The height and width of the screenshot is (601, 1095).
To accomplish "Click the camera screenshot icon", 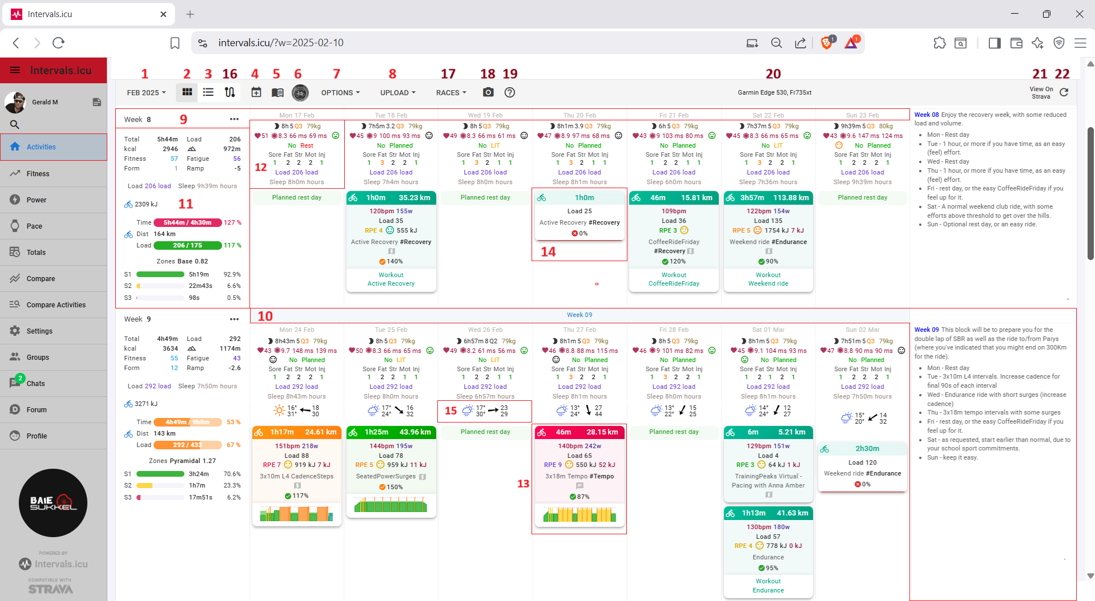I will coord(488,92).
